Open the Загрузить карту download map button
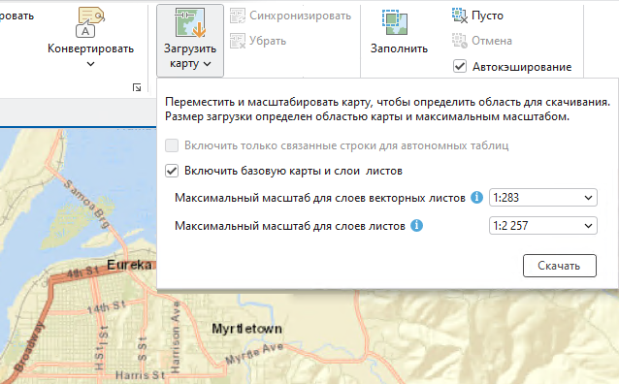The image size is (619, 384). click(190, 41)
